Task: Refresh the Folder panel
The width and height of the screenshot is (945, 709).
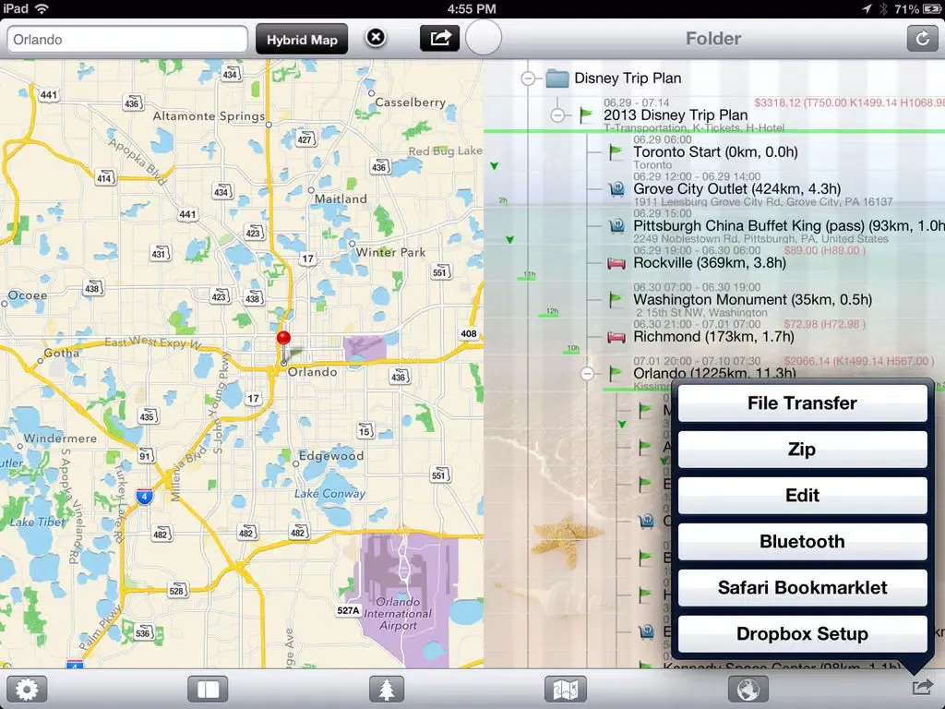Action: point(922,39)
